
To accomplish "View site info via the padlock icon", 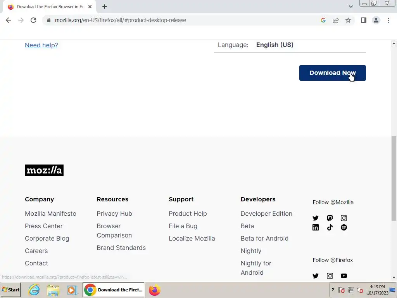I will tap(49, 20).
